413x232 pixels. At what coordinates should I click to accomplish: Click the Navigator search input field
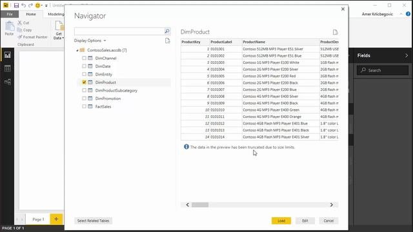119,32
